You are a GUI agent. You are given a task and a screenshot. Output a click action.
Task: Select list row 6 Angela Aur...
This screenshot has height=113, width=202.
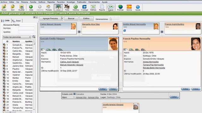click(x=18, y=60)
